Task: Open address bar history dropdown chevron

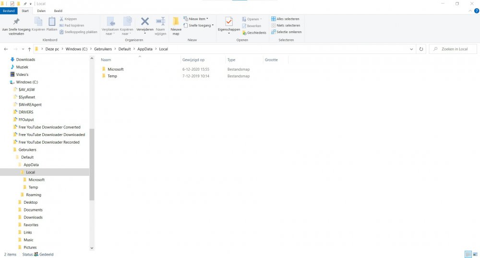Action: (412, 49)
